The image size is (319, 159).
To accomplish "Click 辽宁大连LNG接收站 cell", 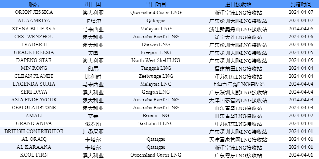I will point(238,37).
